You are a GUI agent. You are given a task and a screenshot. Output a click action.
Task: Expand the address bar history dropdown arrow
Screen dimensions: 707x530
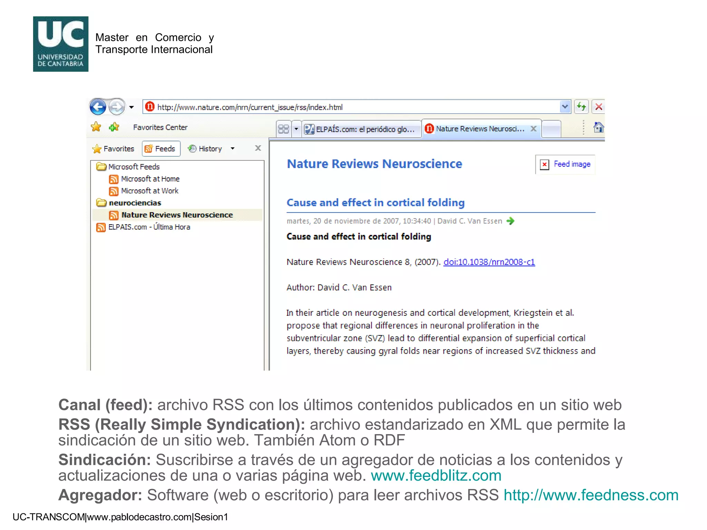[565, 107]
